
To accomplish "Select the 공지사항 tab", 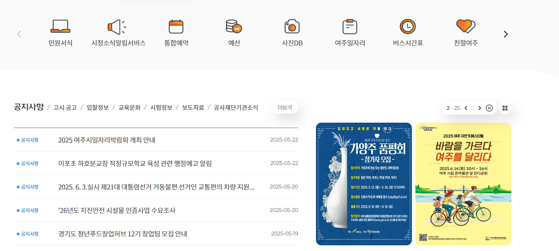I will point(29,107).
